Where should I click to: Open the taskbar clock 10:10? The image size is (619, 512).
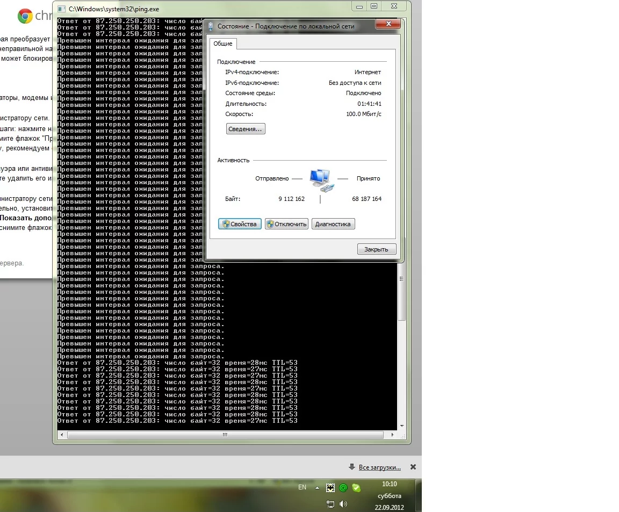click(x=389, y=484)
